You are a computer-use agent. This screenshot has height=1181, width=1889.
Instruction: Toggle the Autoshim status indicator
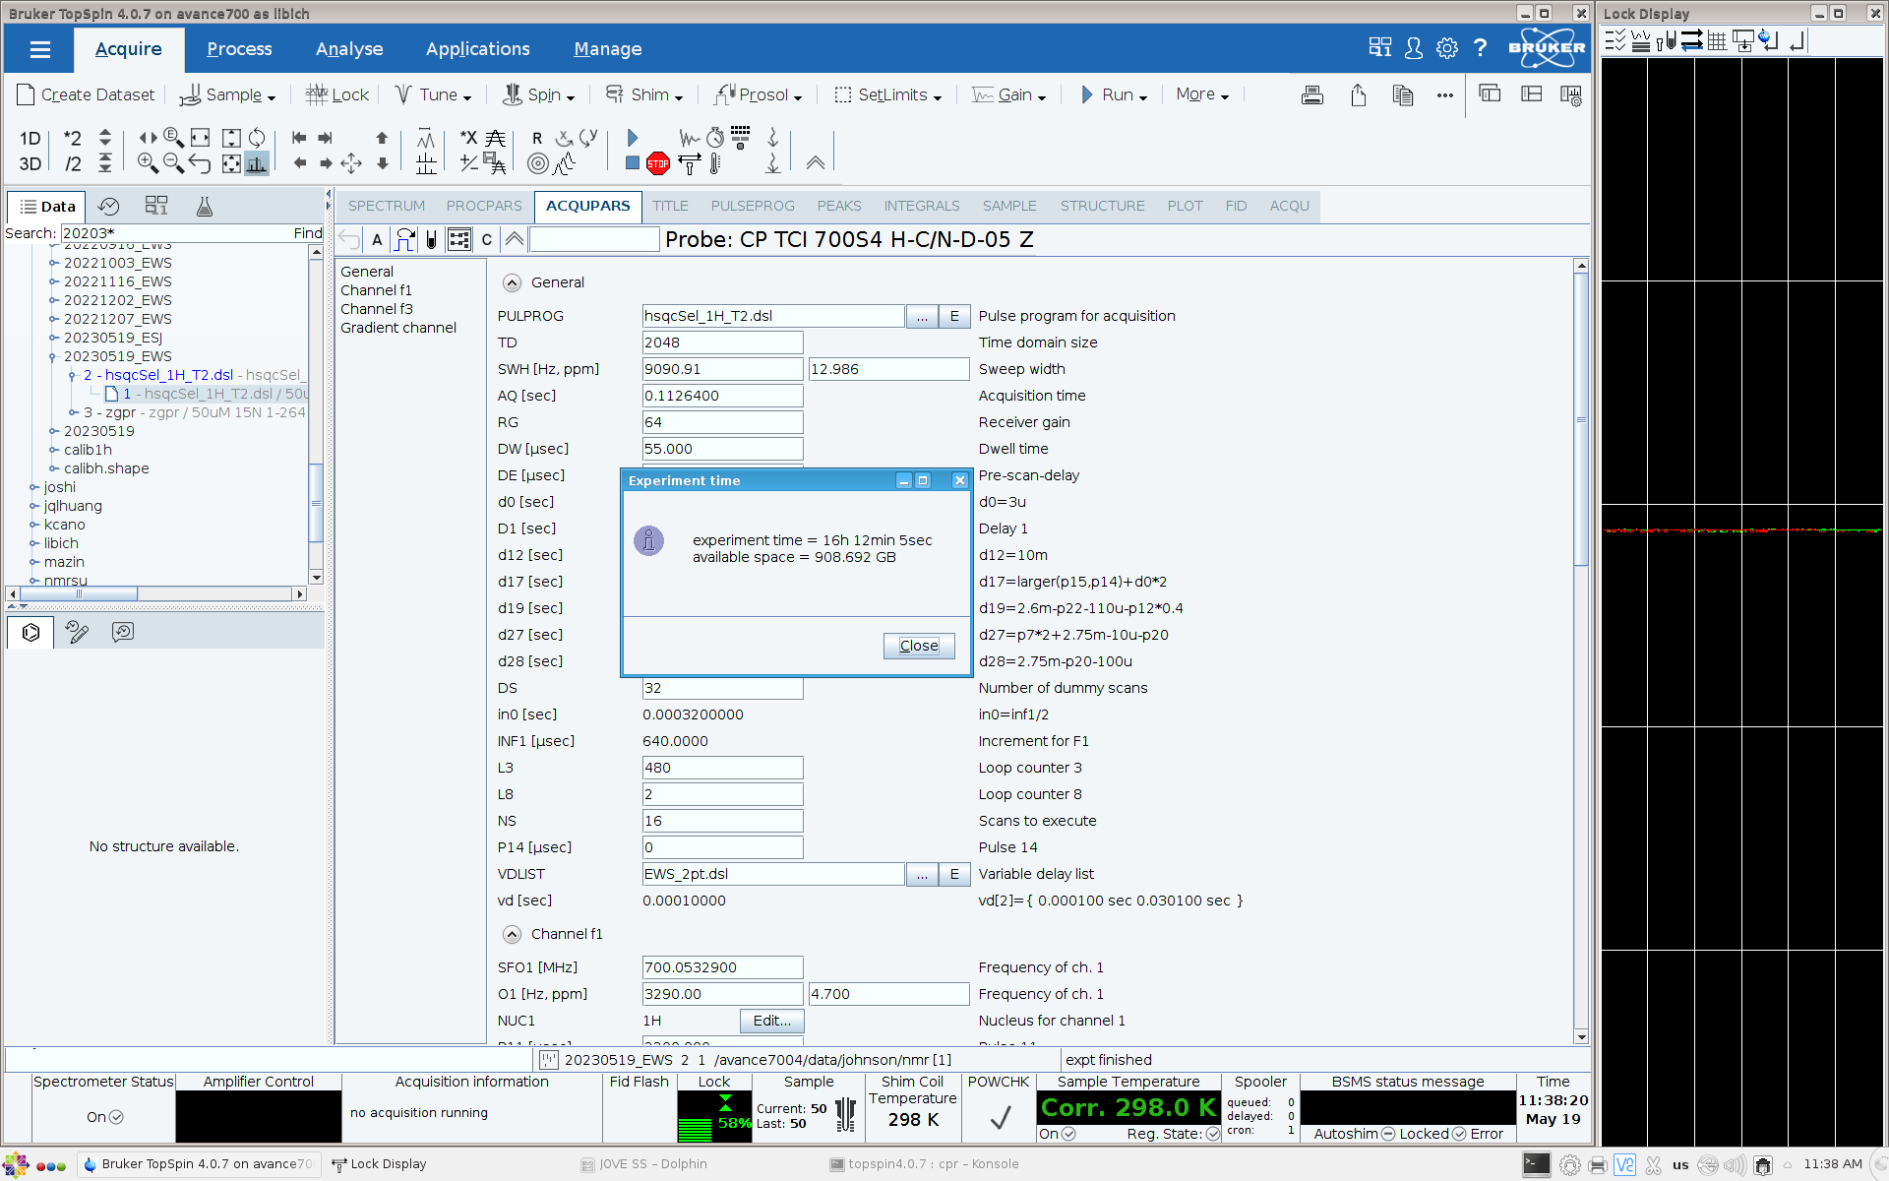(x=1388, y=1134)
